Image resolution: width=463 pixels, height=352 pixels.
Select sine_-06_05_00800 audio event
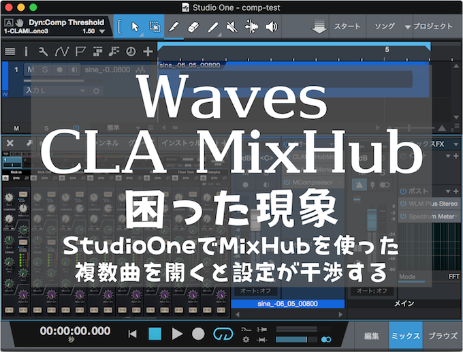pos(294,79)
